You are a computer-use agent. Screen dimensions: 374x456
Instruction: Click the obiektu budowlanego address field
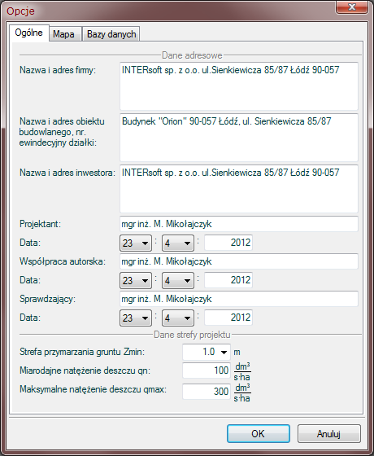pos(239,138)
